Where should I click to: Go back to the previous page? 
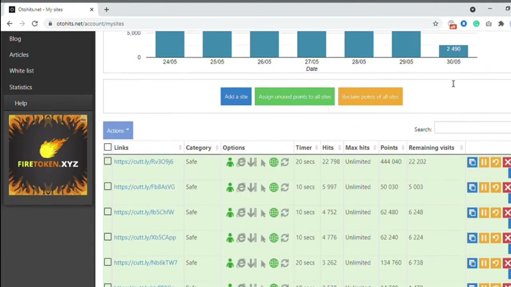(x=10, y=24)
